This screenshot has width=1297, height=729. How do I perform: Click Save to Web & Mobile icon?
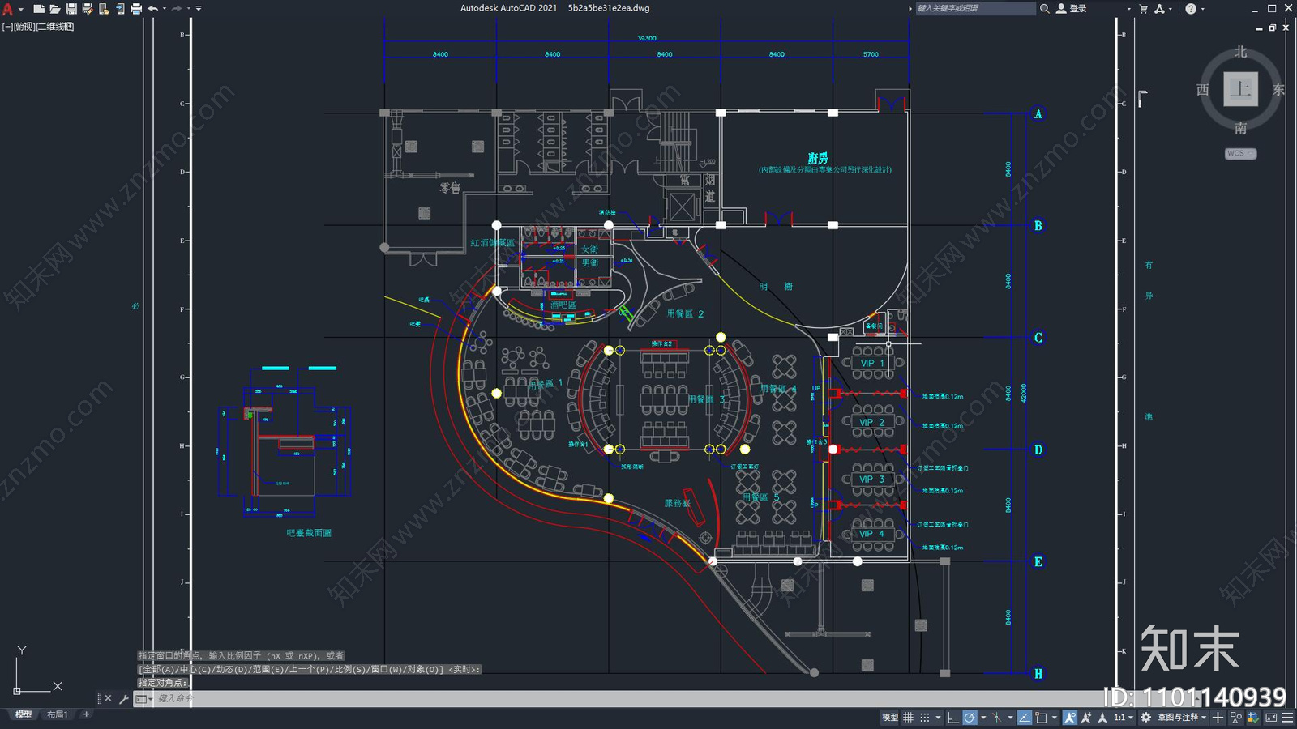tap(119, 8)
